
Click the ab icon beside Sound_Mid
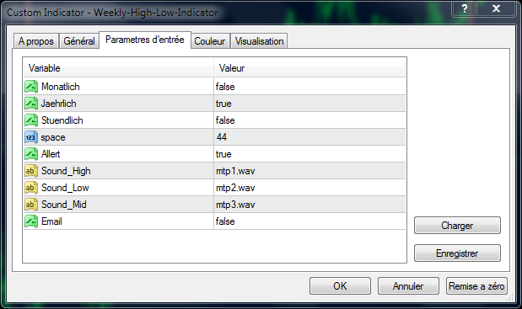tap(31, 205)
